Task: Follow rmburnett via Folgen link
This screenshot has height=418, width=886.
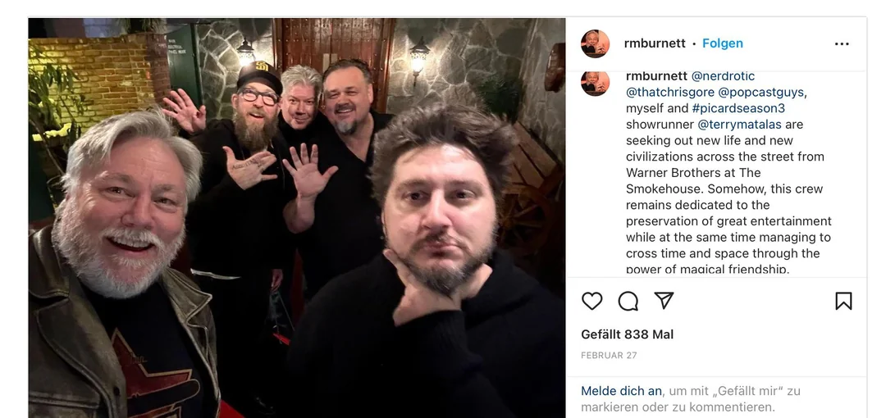Action: 722,43
